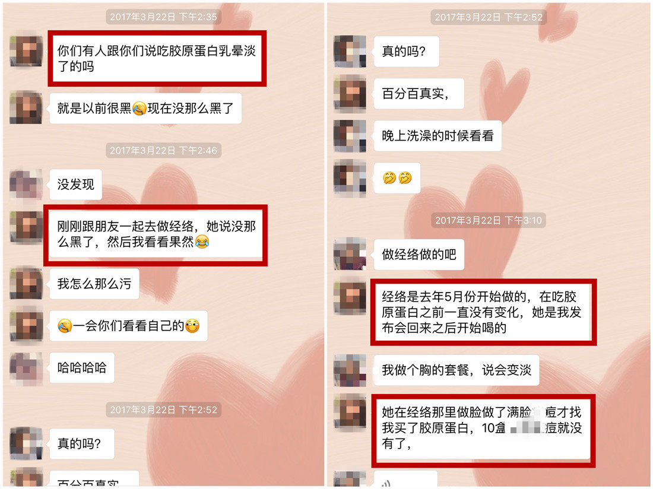Screen dimensions: 653x489
Task: Select the '做经络做的吧' message bubble
Action: (x=419, y=254)
